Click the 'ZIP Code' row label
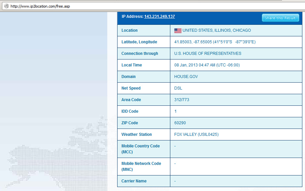 click(130, 123)
